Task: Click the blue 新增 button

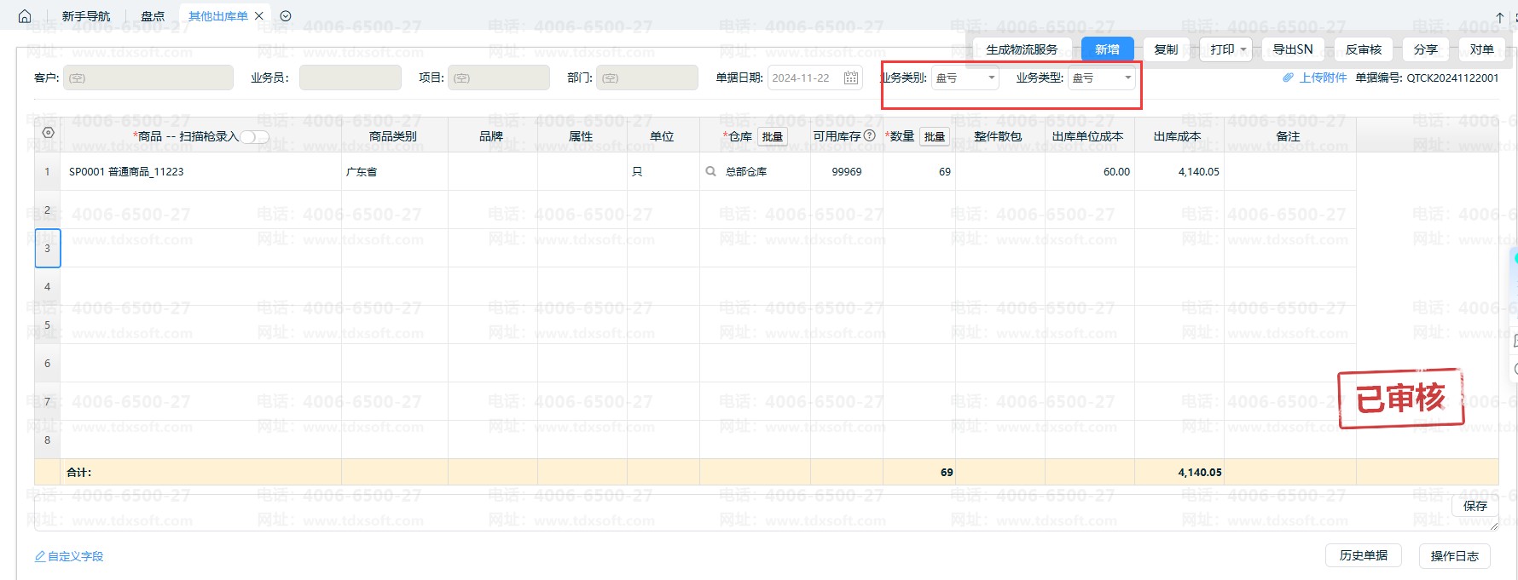Action: coord(1107,49)
